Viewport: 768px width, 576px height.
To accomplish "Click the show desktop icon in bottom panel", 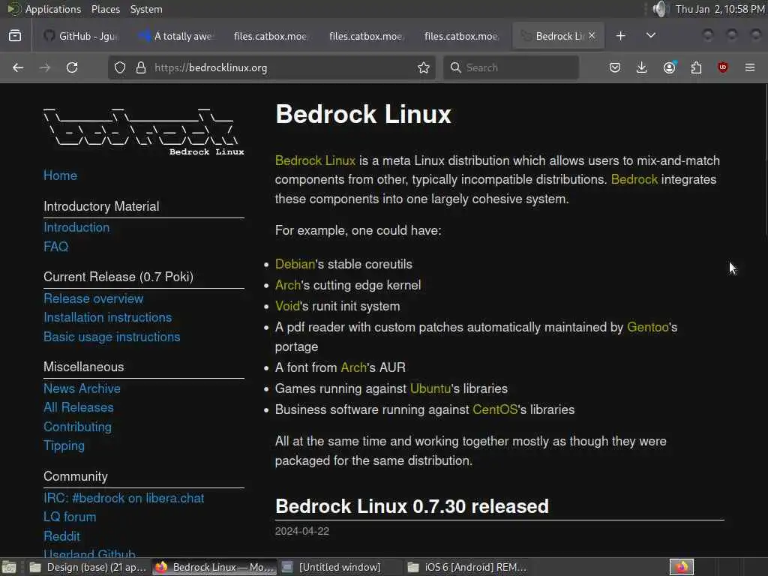I will click(x=9, y=567).
